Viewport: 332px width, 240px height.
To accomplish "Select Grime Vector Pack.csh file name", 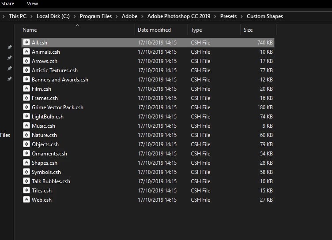I will point(57,107).
